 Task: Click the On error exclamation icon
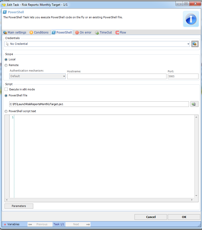[x=77, y=33]
